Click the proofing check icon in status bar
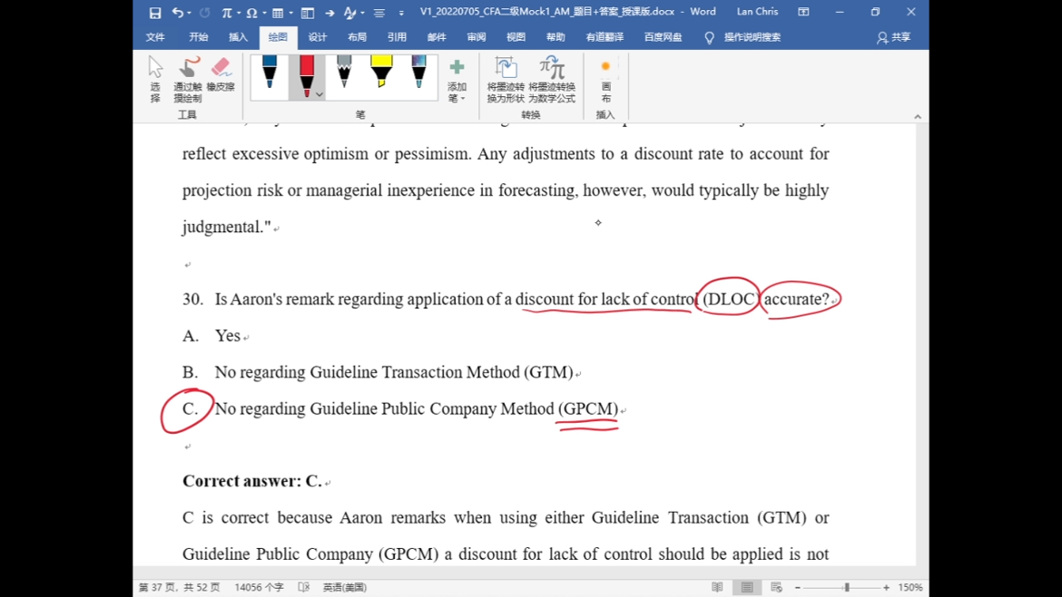 (304, 588)
